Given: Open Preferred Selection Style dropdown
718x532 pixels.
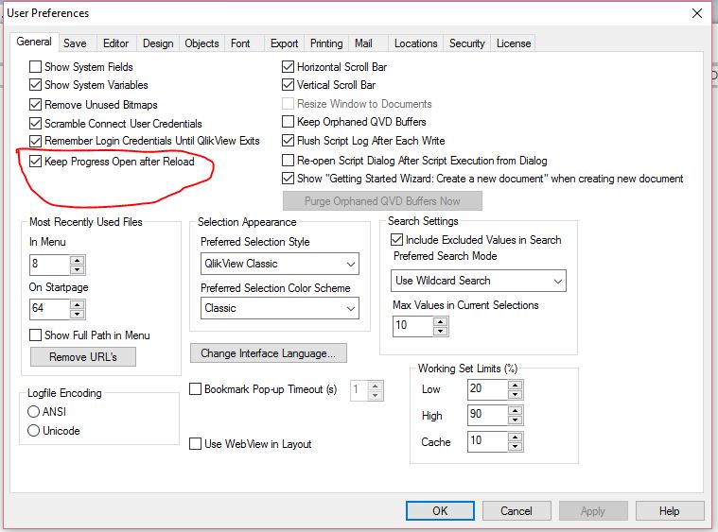Looking at the screenshot, I should [x=280, y=264].
